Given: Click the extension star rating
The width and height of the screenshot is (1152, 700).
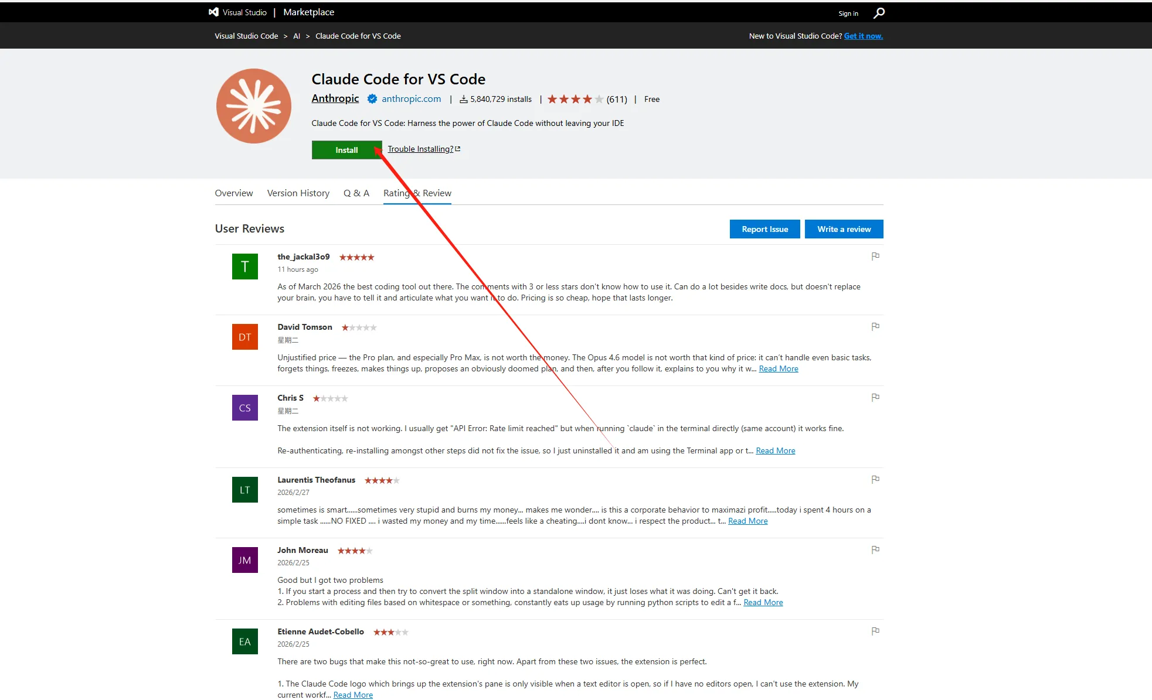Looking at the screenshot, I should click(x=575, y=99).
